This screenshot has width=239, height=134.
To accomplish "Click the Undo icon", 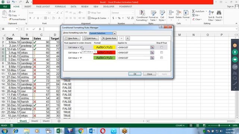I will (13, 2).
